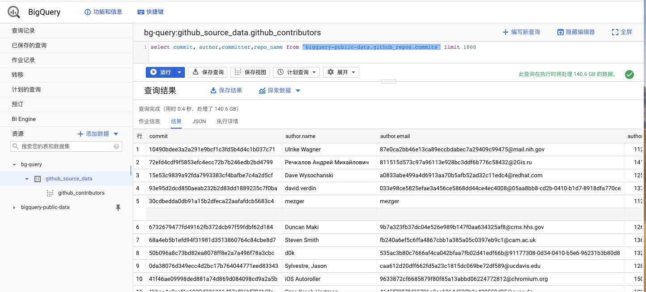Click the 添加数据 button
This screenshot has height=292, width=646.
tap(93, 134)
